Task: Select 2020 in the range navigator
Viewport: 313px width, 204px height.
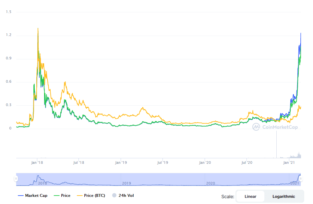Action: 211,183
